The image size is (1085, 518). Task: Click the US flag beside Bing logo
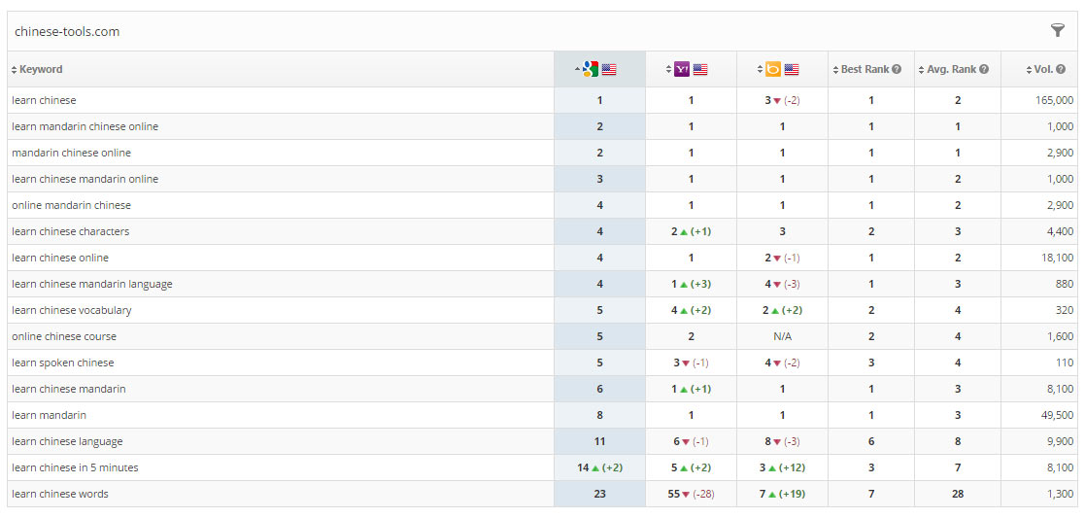pyautogui.click(x=792, y=70)
